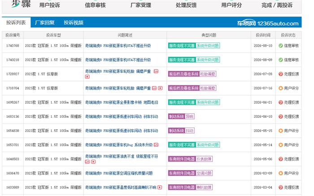Viewport: 314px width, 196px height.
Task: Open 空调压缩机质量问题 complaint link
Action: pyautogui.click(x=119, y=173)
